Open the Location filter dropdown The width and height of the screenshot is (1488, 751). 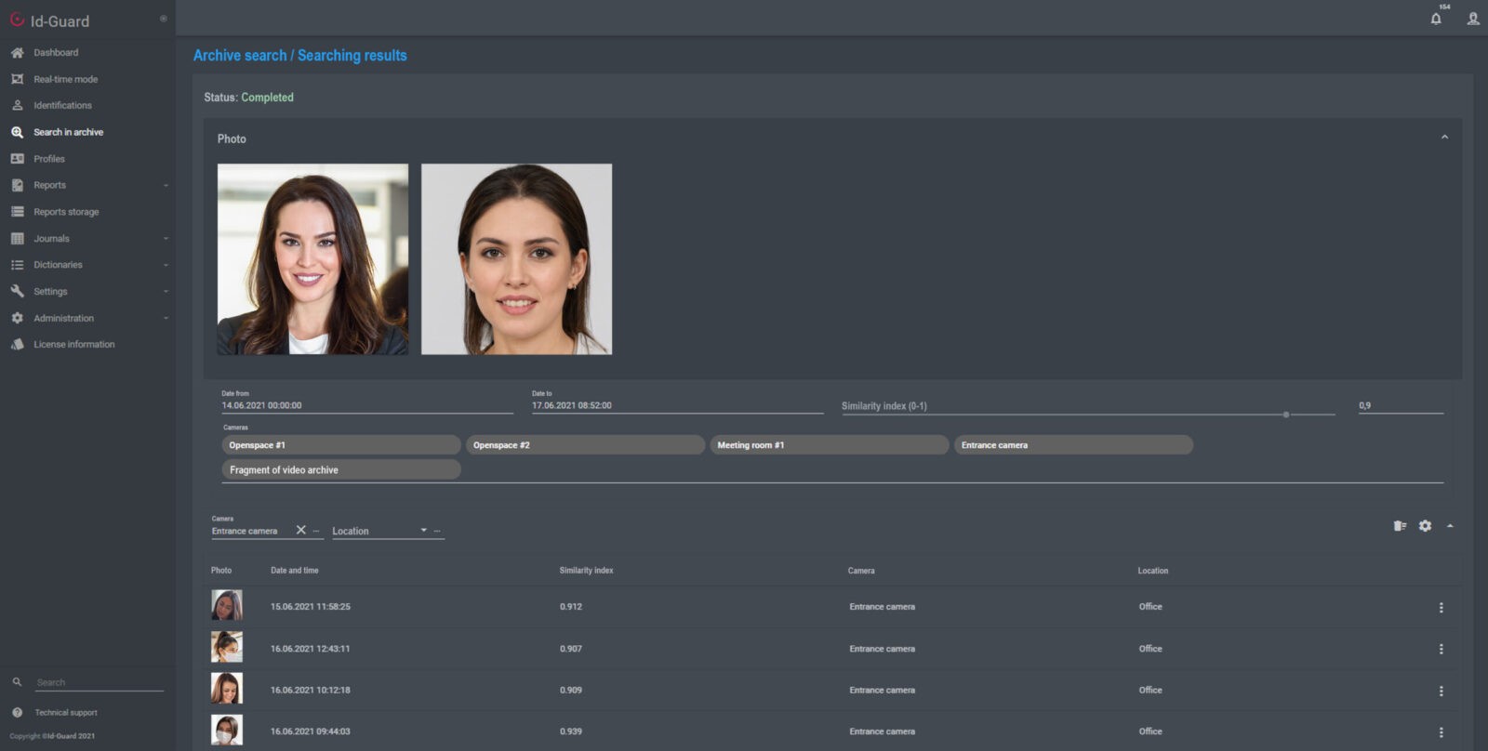(x=423, y=531)
